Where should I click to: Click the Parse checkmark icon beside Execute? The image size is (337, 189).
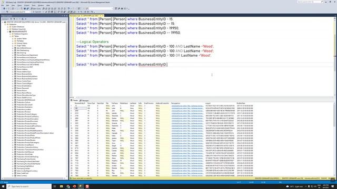(46, 12)
